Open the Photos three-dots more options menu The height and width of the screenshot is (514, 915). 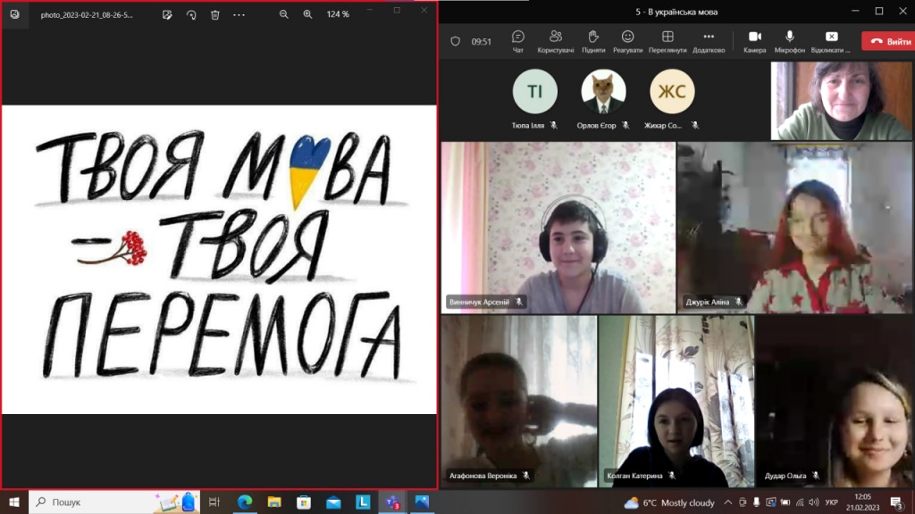[x=239, y=14]
